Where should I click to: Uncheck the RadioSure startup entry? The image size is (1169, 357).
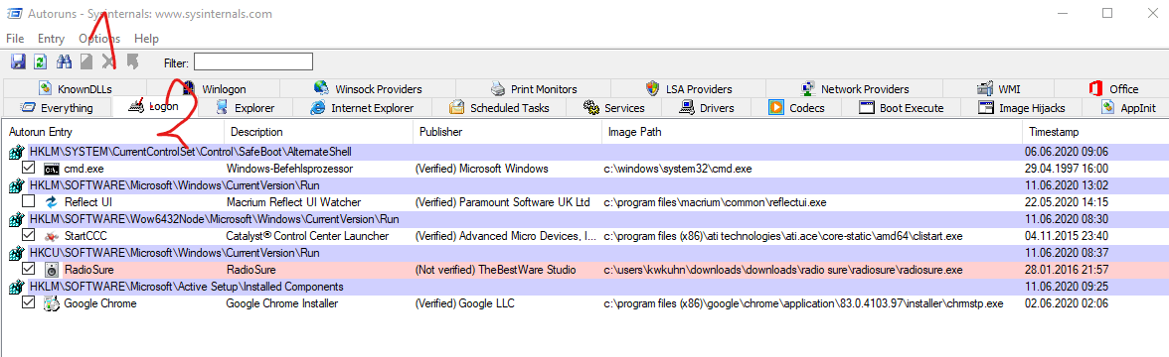(28, 270)
